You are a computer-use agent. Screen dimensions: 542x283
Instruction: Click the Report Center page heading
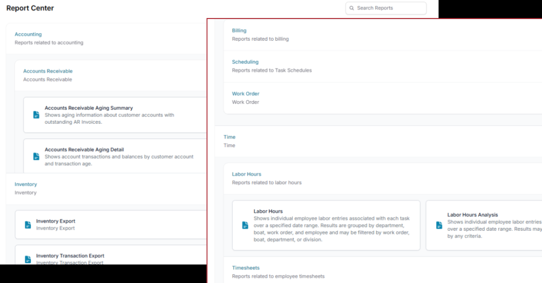(x=30, y=8)
